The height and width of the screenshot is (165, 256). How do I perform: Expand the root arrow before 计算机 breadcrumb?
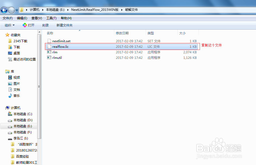point(27,10)
